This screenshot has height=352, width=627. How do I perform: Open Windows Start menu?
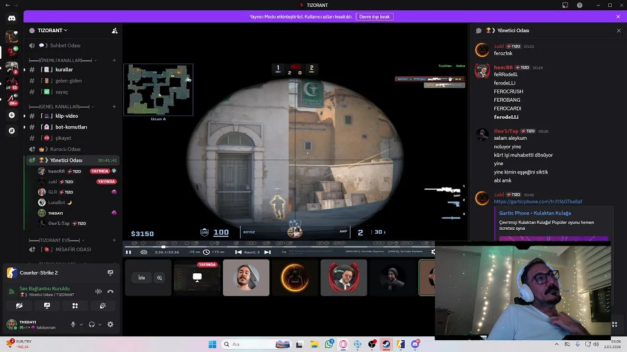(212, 344)
